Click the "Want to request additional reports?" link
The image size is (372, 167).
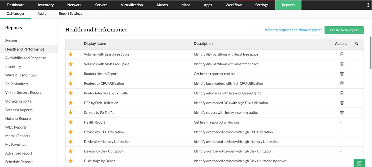[x=293, y=30]
